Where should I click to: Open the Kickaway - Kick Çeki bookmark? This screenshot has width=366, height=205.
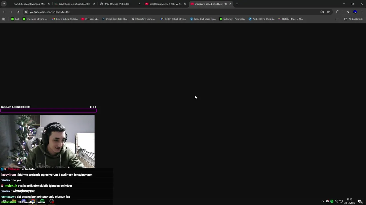coord(232,19)
